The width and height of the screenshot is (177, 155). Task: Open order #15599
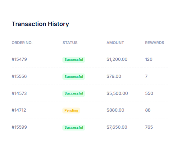pyautogui.click(x=19, y=127)
